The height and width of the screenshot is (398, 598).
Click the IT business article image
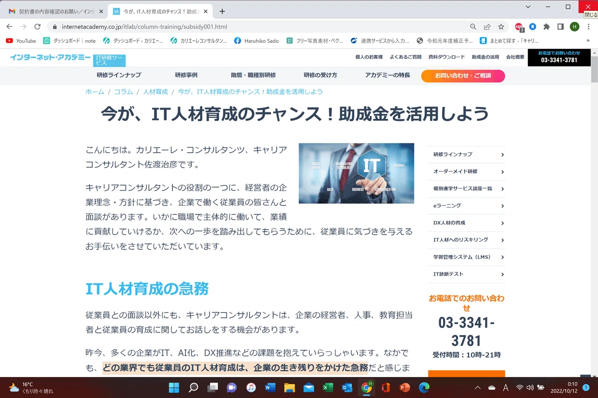point(356,173)
